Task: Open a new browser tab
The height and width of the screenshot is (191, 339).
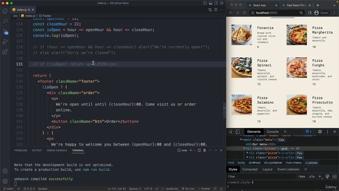Action: [x=318, y=5]
